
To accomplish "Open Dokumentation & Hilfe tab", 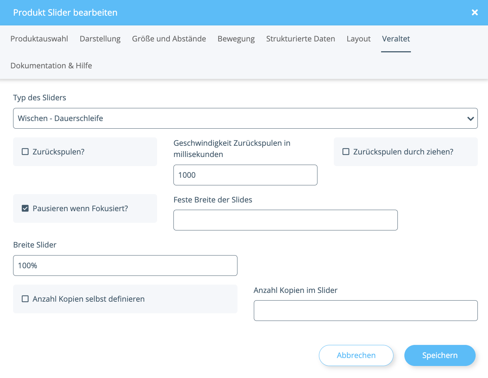I will (x=51, y=66).
